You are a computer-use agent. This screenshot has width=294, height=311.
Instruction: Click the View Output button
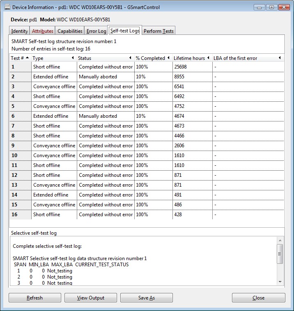click(x=91, y=298)
